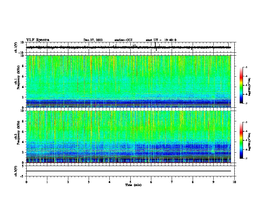Click the ch.1(V) waveform axis label
Screen dimensions: 264x204
click(16, 47)
